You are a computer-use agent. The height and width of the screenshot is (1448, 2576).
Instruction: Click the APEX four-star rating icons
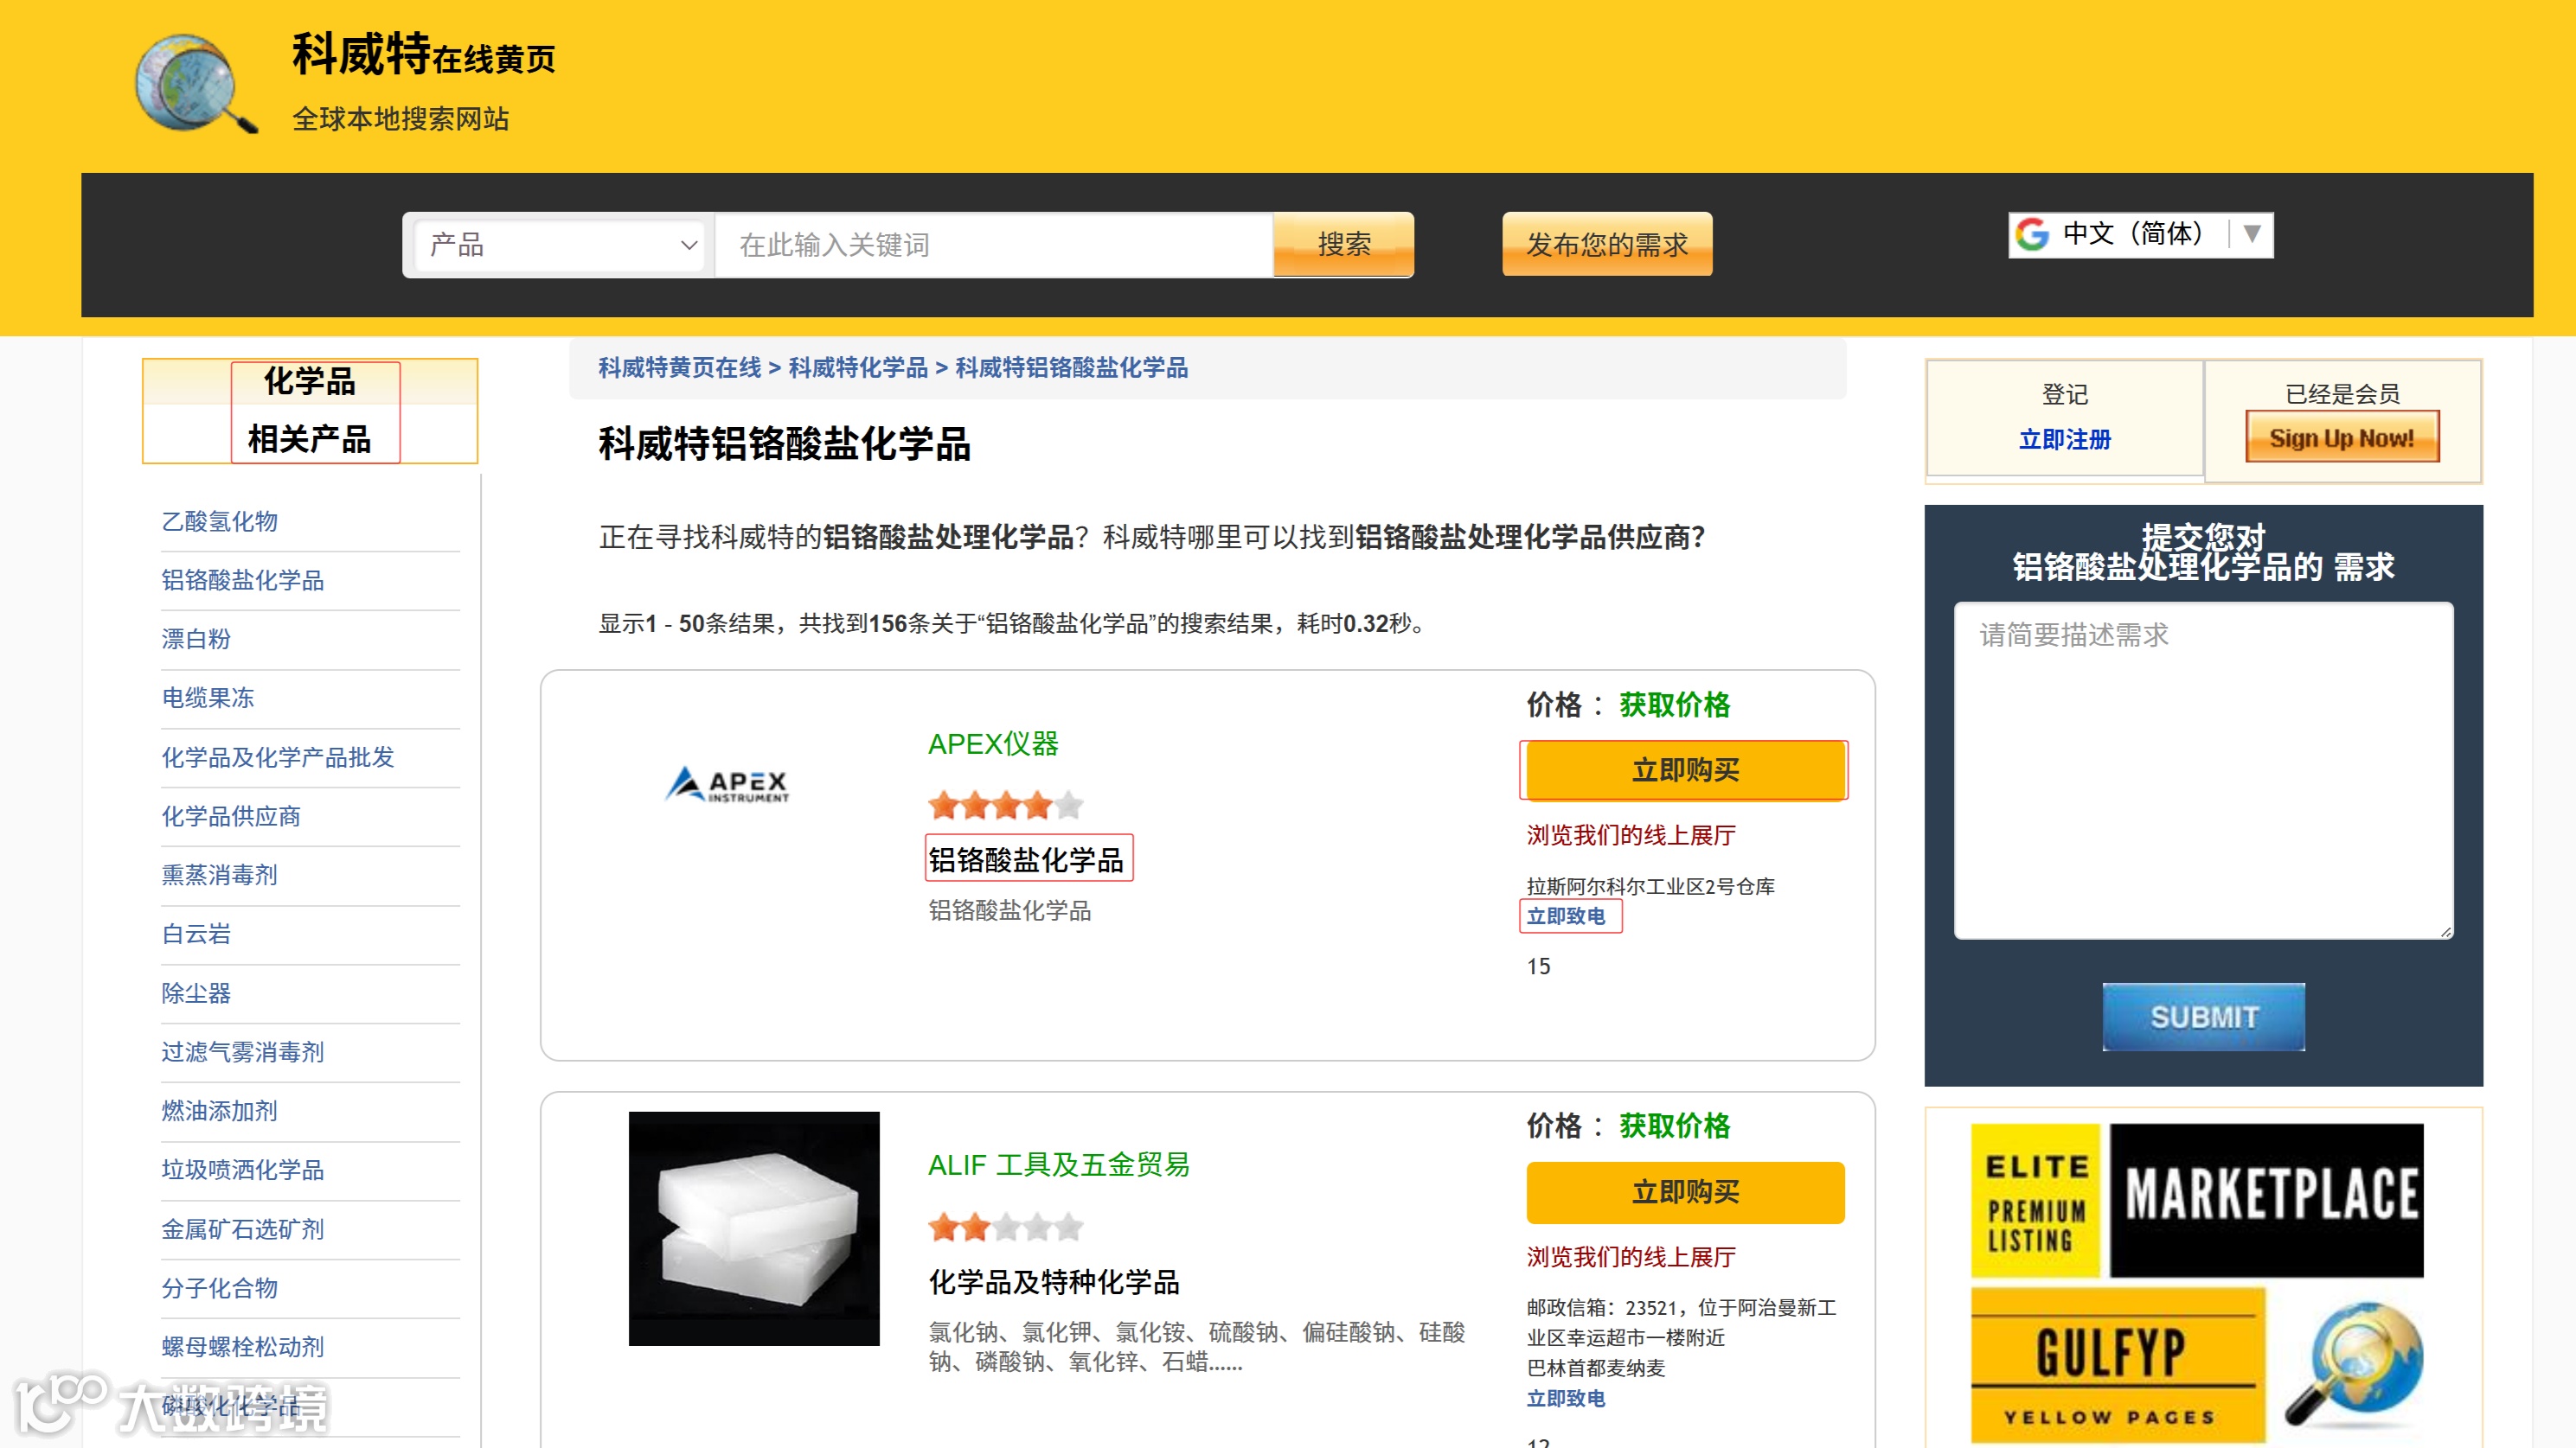tap(1005, 805)
